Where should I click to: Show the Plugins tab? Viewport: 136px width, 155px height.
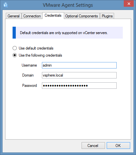click(107, 16)
